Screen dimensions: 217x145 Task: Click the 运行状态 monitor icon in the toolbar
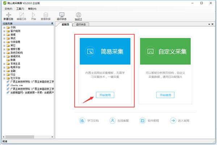[x=62, y=15]
